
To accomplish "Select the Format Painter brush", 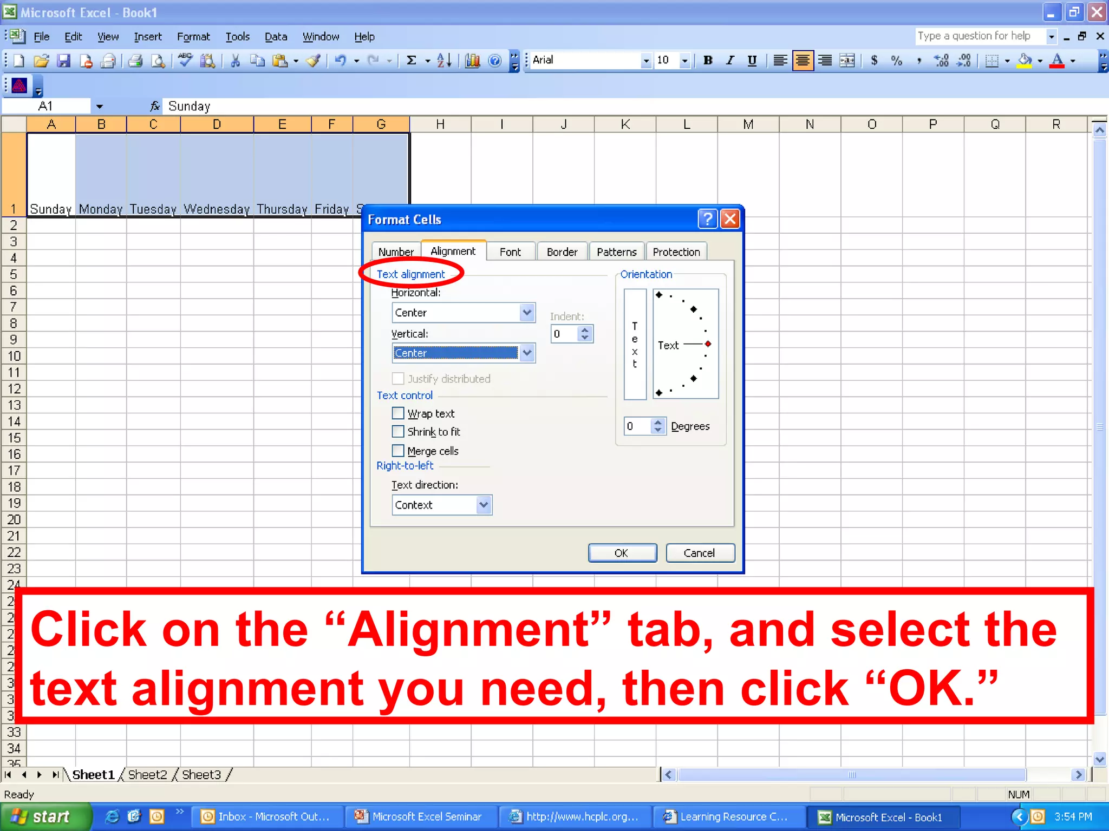I will point(313,61).
